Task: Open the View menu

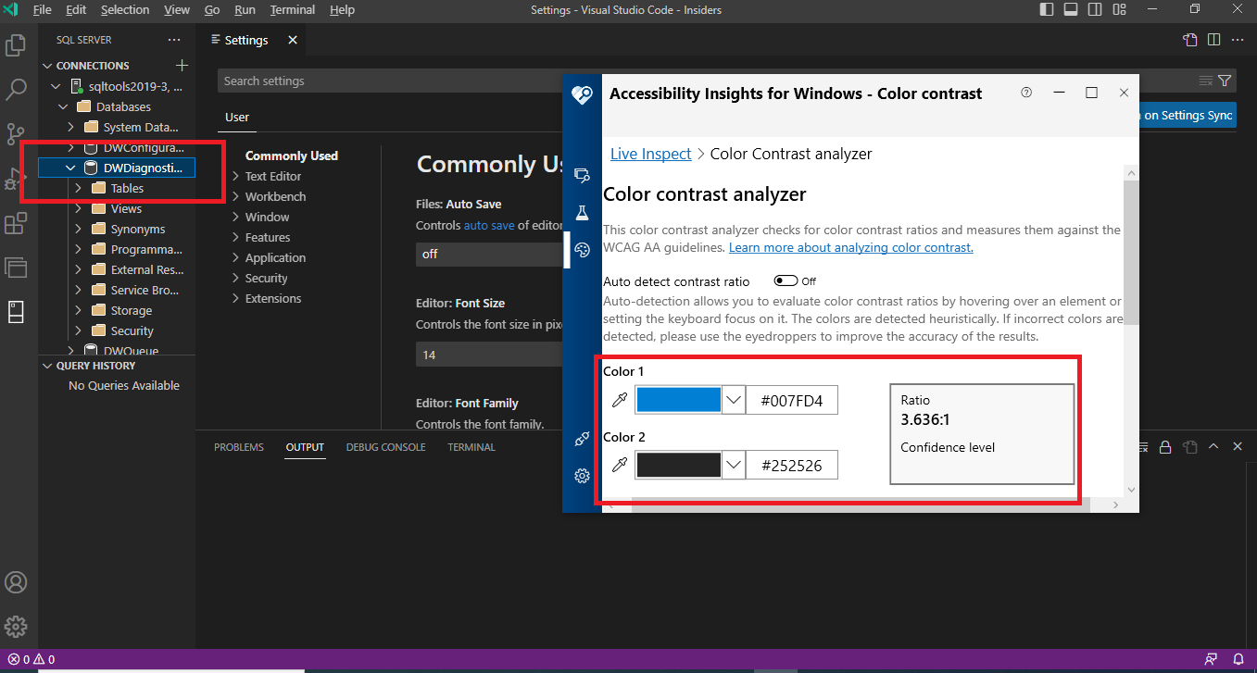Action: (x=176, y=10)
